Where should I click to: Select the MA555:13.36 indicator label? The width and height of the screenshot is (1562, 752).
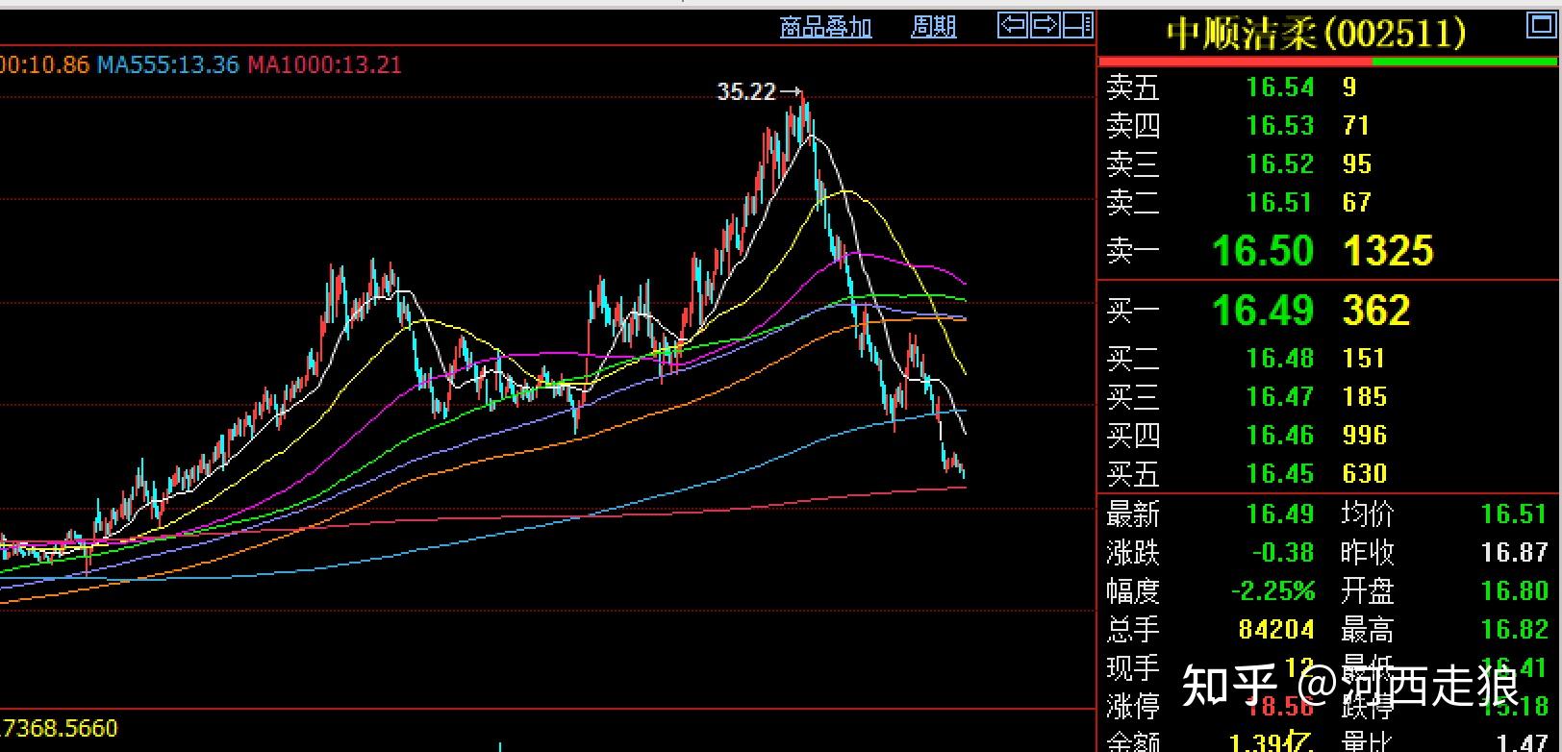click(x=167, y=65)
